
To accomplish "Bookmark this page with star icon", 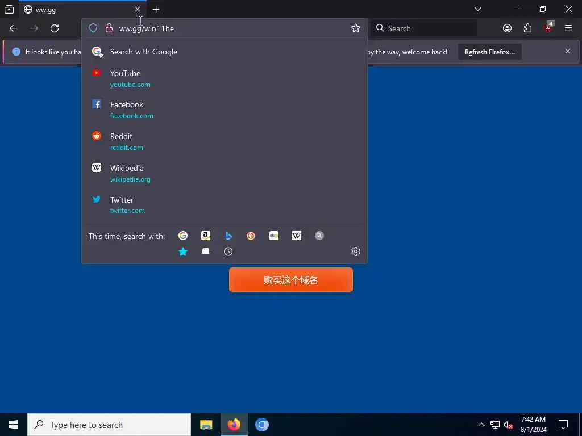I will 356,28.
